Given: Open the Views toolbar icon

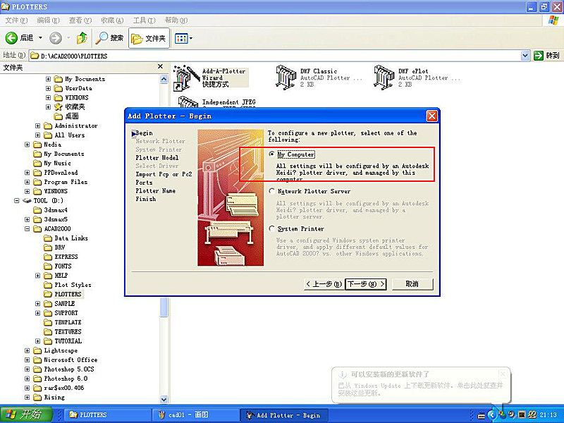Looking at the screenshot, I should (183, 38).
